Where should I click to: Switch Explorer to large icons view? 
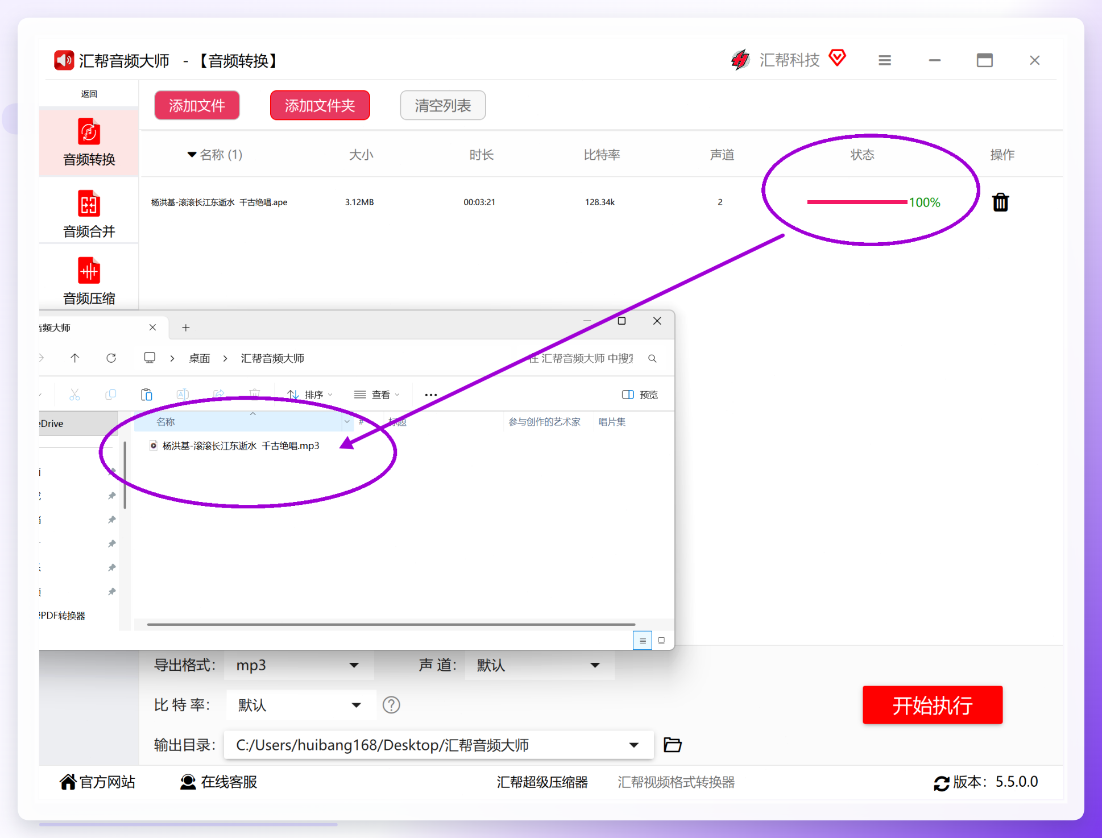[661, 640]
